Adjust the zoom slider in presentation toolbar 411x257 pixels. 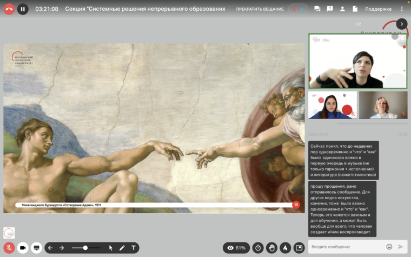(85, 248)
